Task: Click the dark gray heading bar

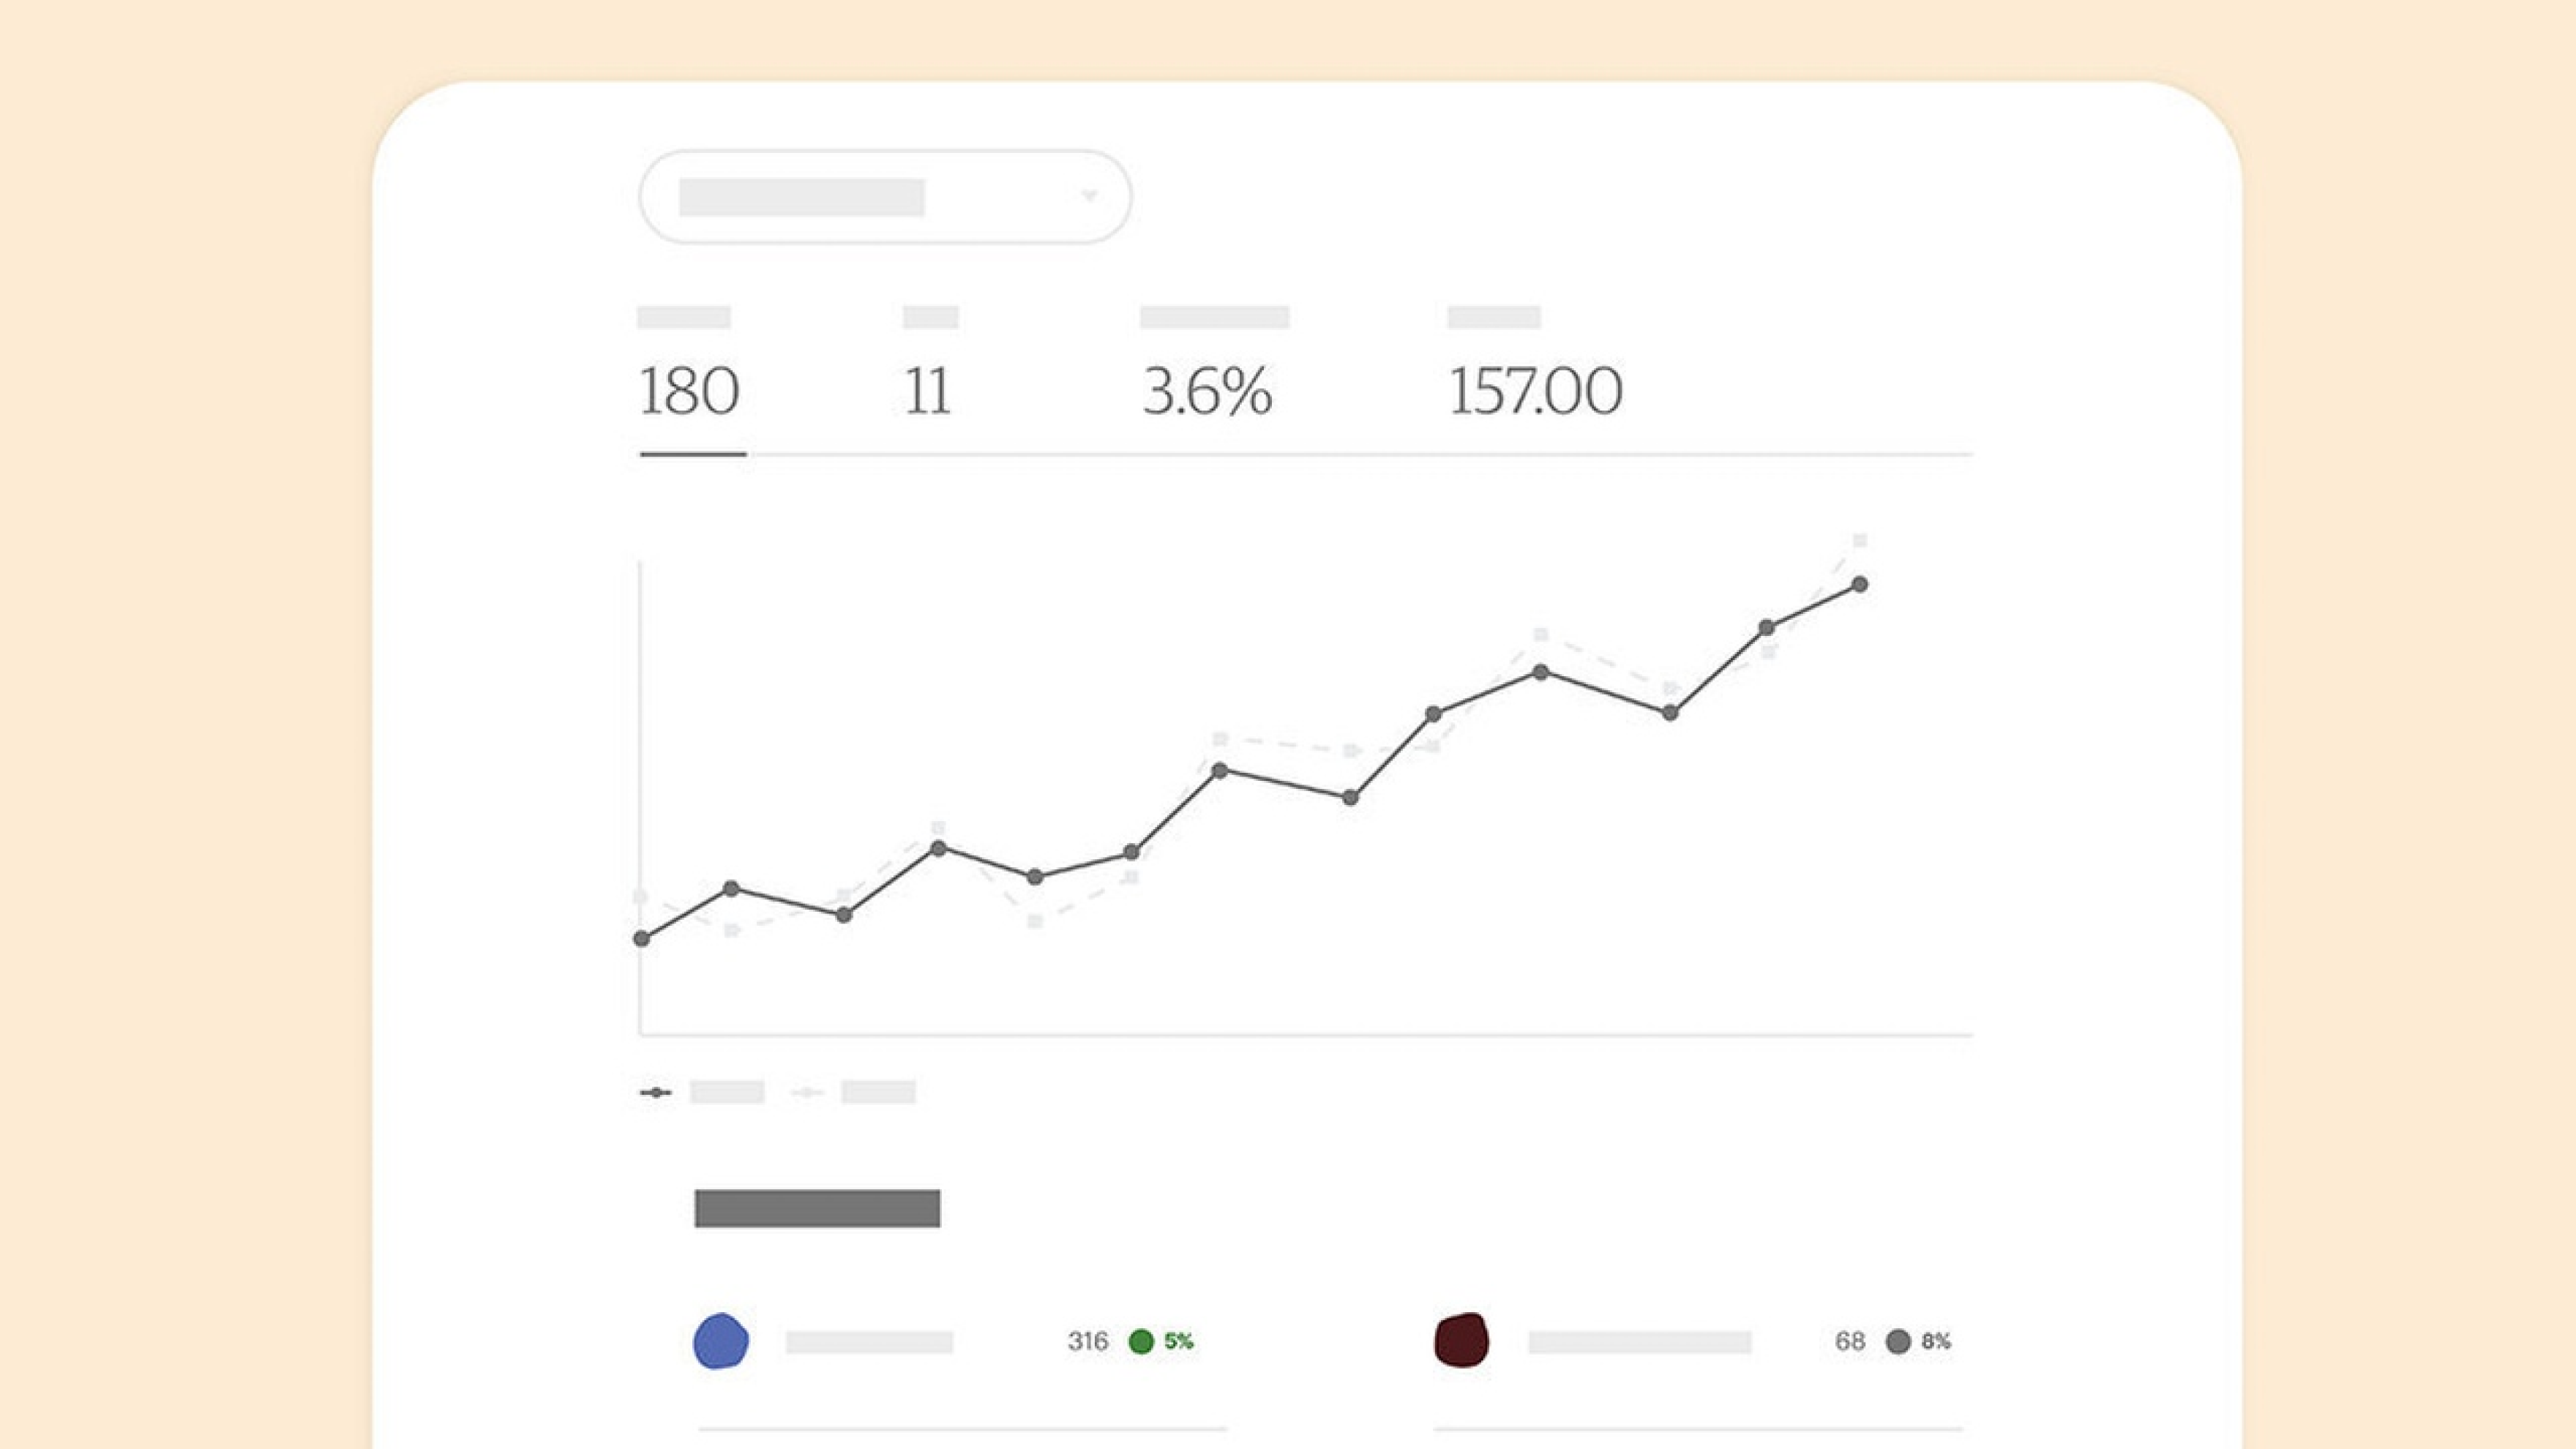Action: coord(817,1208)
